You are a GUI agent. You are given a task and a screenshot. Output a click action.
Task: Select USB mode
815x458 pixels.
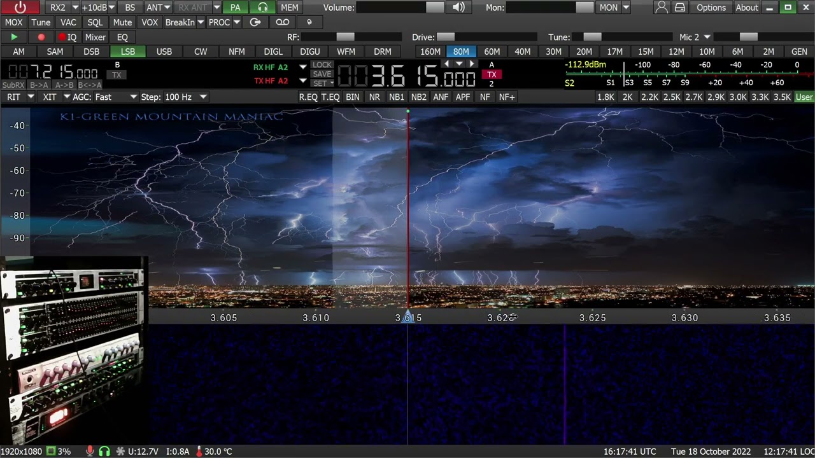pos(164,52)
